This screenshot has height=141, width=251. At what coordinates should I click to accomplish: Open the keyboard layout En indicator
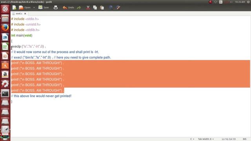click(x=221, y=2)
